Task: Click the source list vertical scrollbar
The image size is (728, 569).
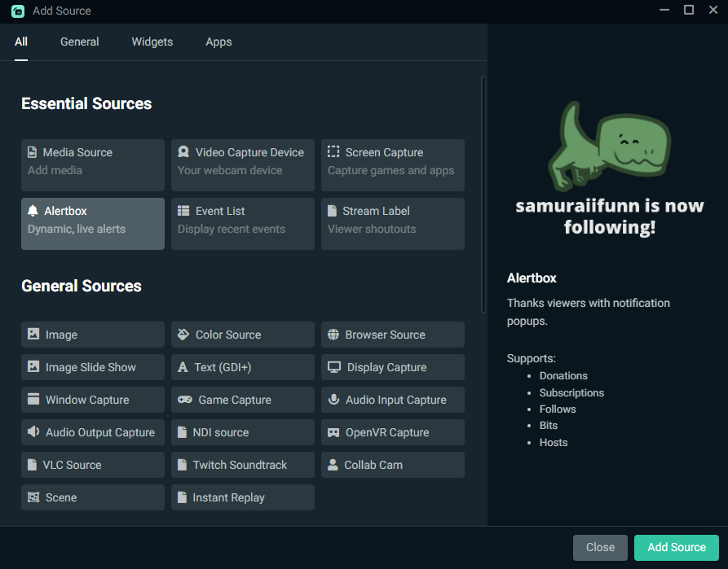Action: 483,195
